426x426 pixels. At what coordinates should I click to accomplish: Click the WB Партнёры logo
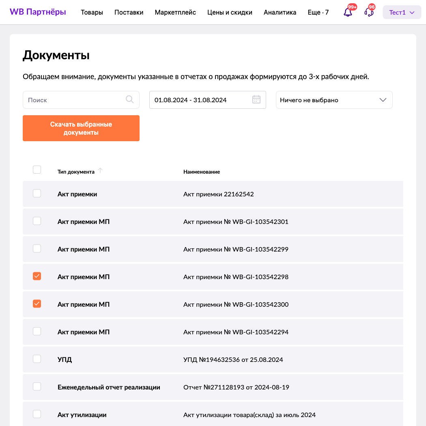38,12
